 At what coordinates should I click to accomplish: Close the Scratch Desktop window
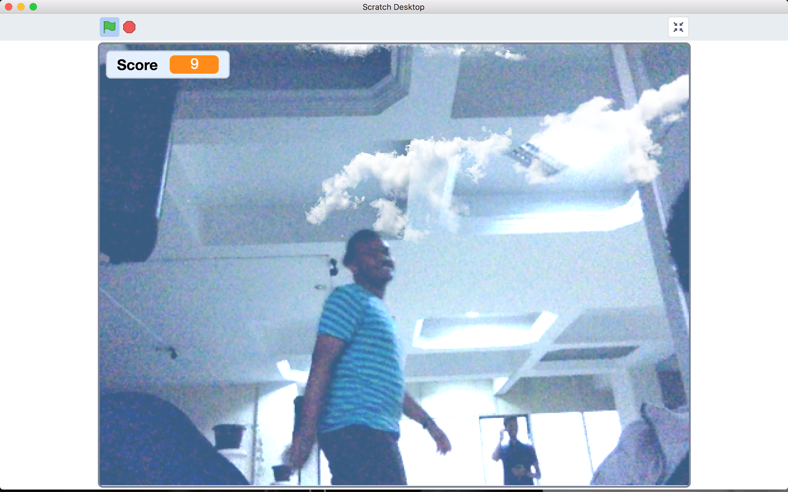coord(9,7)
